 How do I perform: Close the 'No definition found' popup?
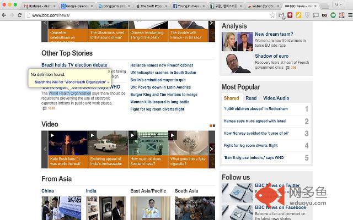[109, 71]
